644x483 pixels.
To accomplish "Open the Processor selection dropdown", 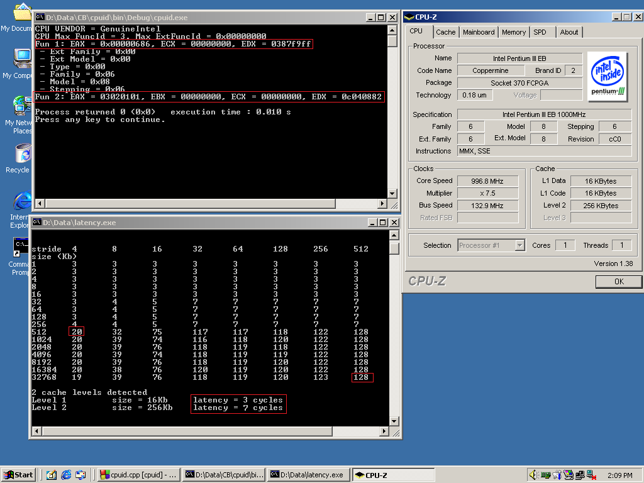I will (519, 245).
